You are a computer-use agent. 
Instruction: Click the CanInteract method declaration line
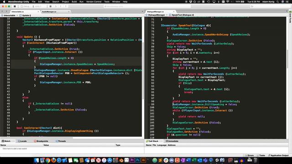point(39,128)
